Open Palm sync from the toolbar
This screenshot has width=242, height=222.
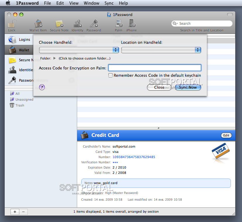tap(119, 23)
